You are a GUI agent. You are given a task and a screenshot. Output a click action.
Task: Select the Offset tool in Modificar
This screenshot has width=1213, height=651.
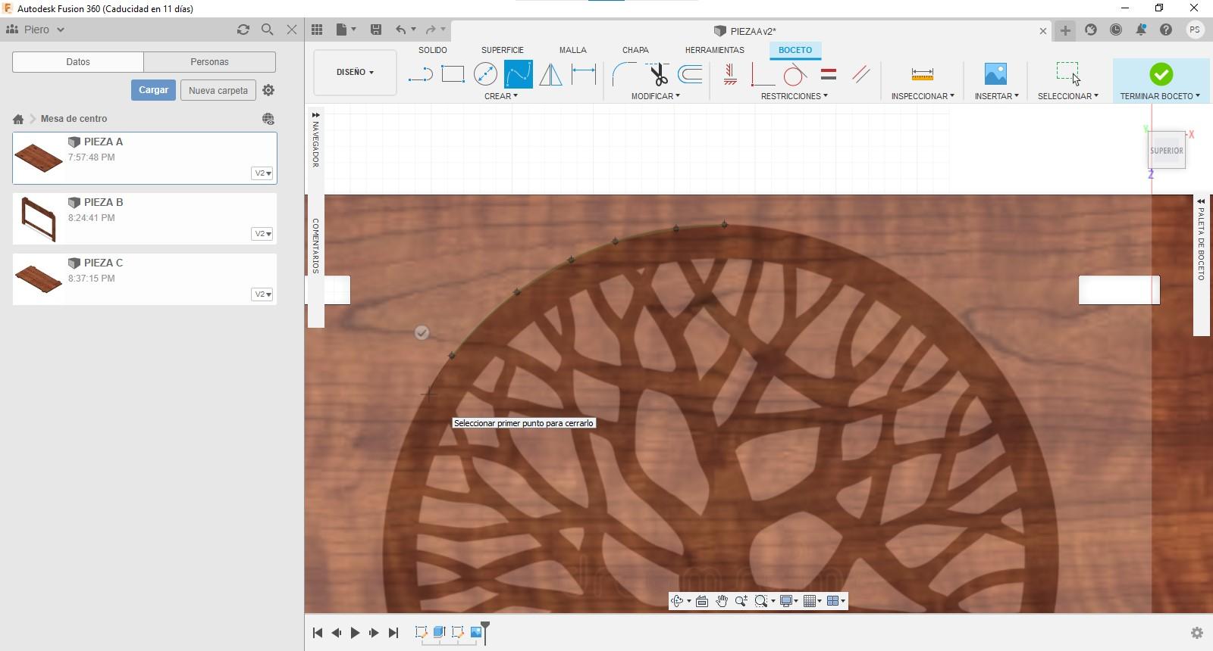[690, 74]
